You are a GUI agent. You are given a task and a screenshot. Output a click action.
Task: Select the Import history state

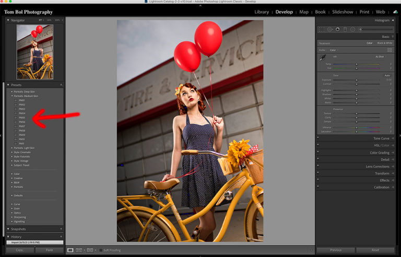(x=35, y=242)
